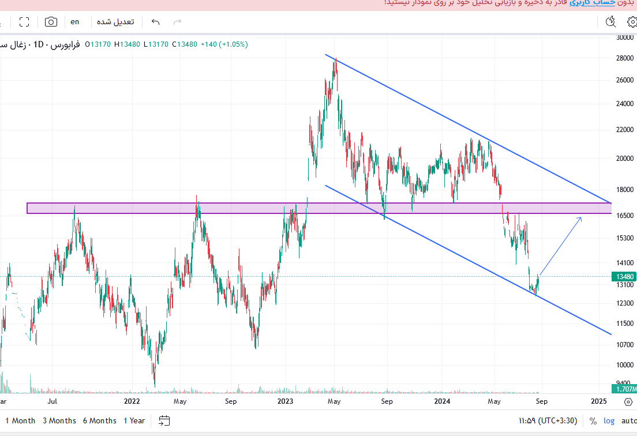Click the 20000 price axis label
The width and height of the screenshot is (637, 436).
(x=625, y=159)
